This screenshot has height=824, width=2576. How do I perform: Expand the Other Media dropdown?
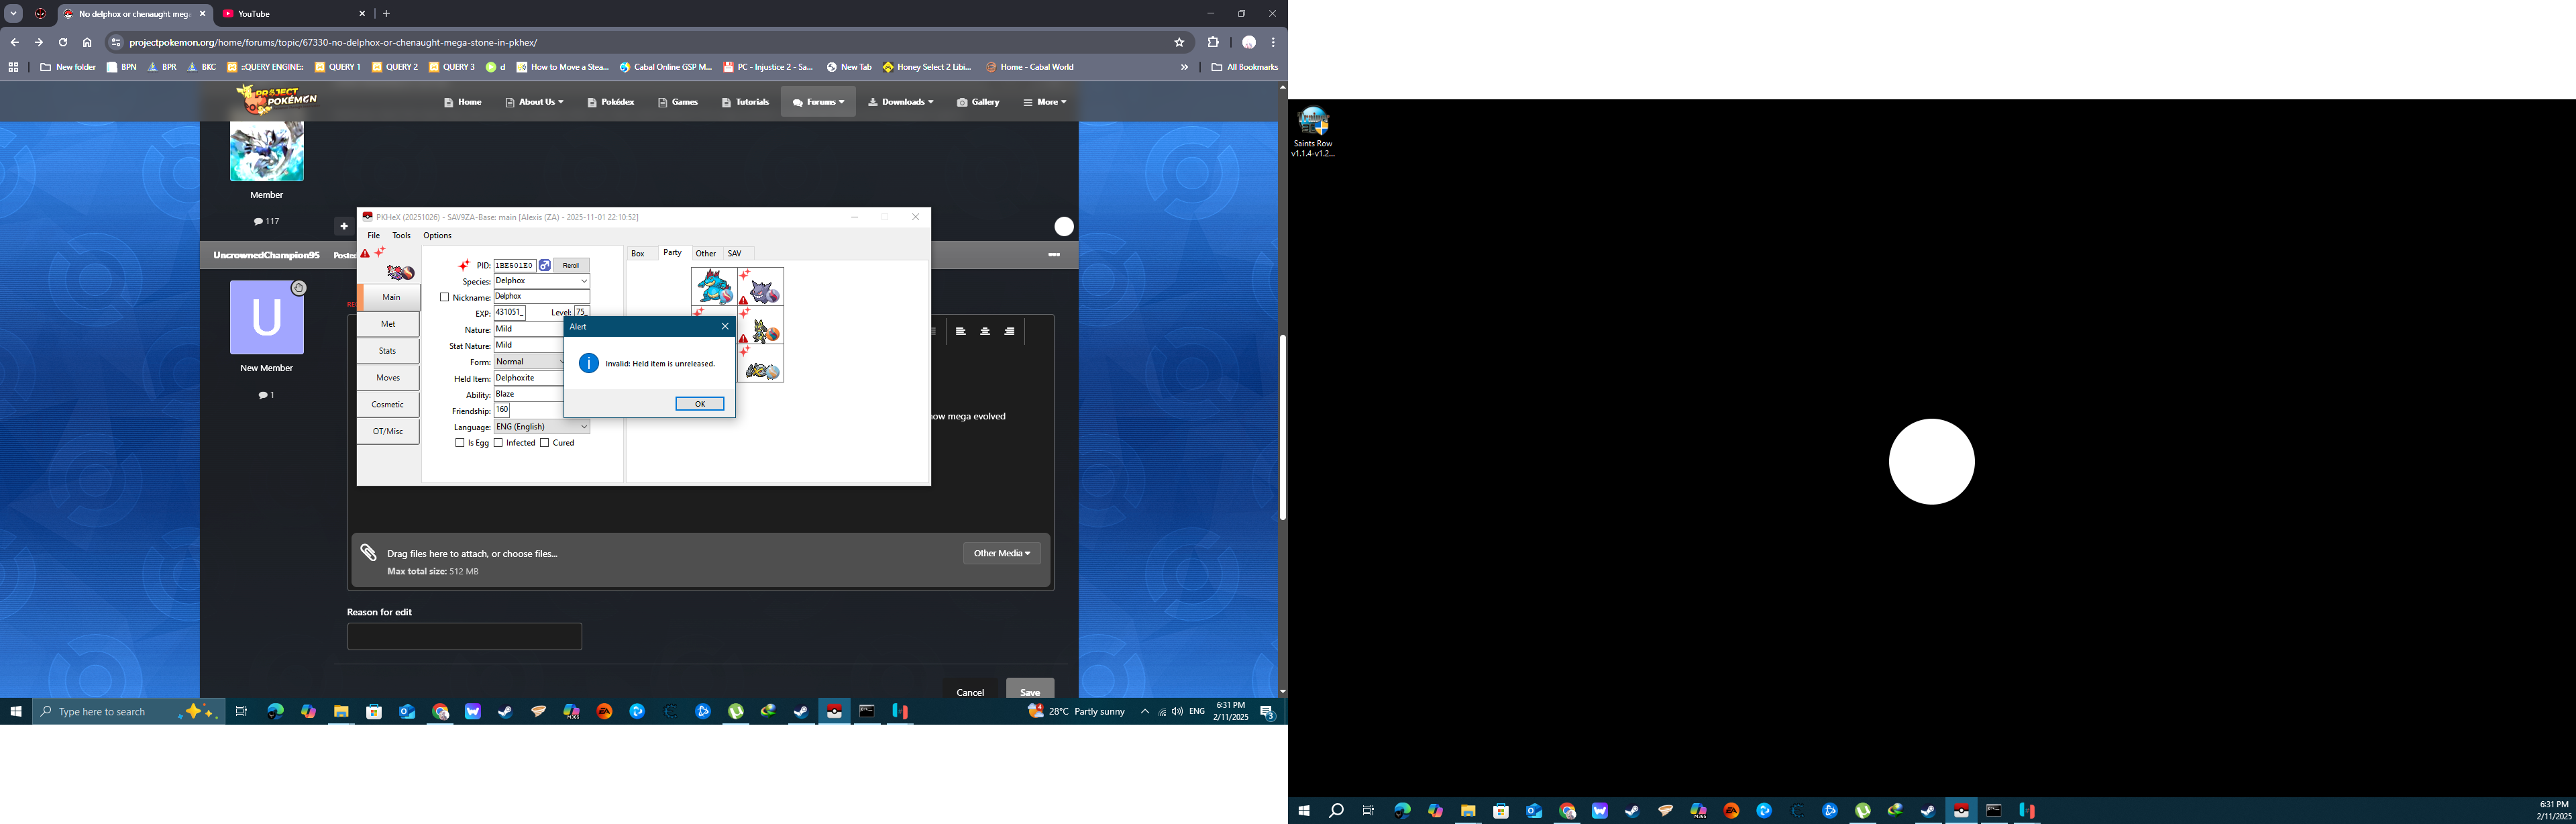tap(1001, 553)
